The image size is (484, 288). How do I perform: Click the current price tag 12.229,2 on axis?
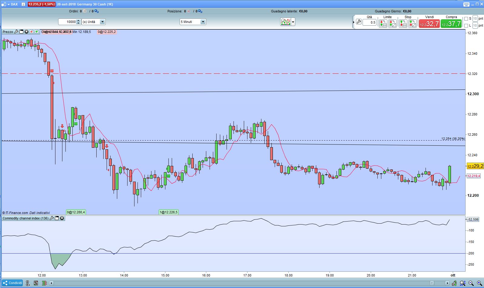click(x=475, y=166)
